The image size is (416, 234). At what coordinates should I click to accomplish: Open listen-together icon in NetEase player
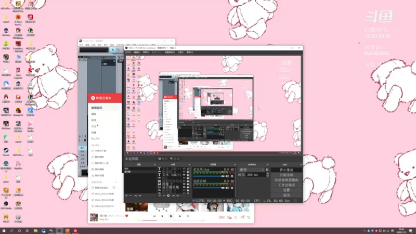(242, 217)
